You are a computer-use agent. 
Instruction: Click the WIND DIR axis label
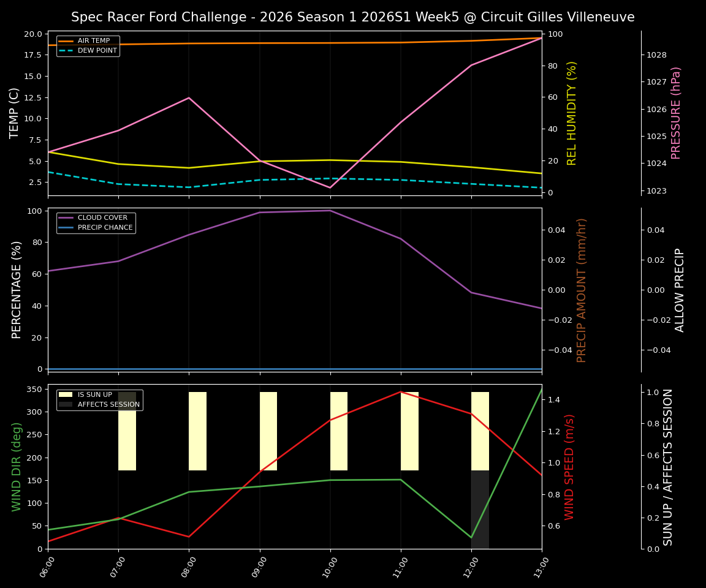[x=16, y=467]
